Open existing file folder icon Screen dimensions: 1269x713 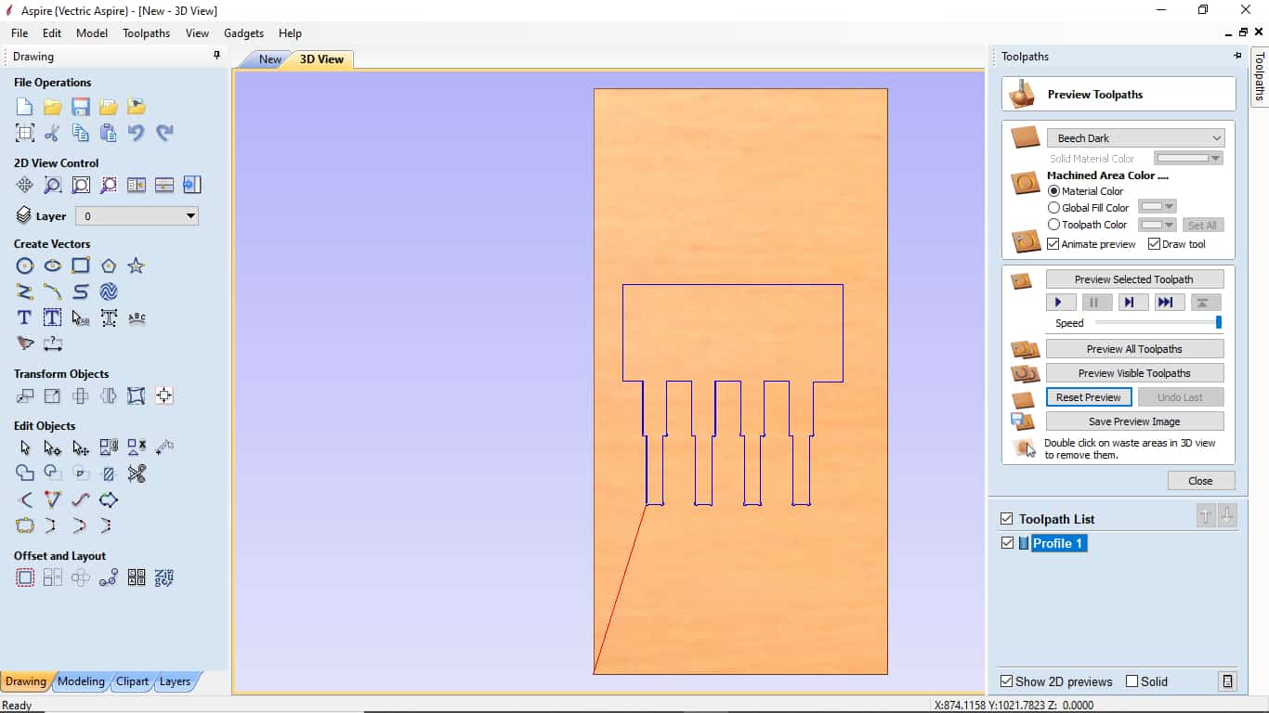[x=53, y=107]
